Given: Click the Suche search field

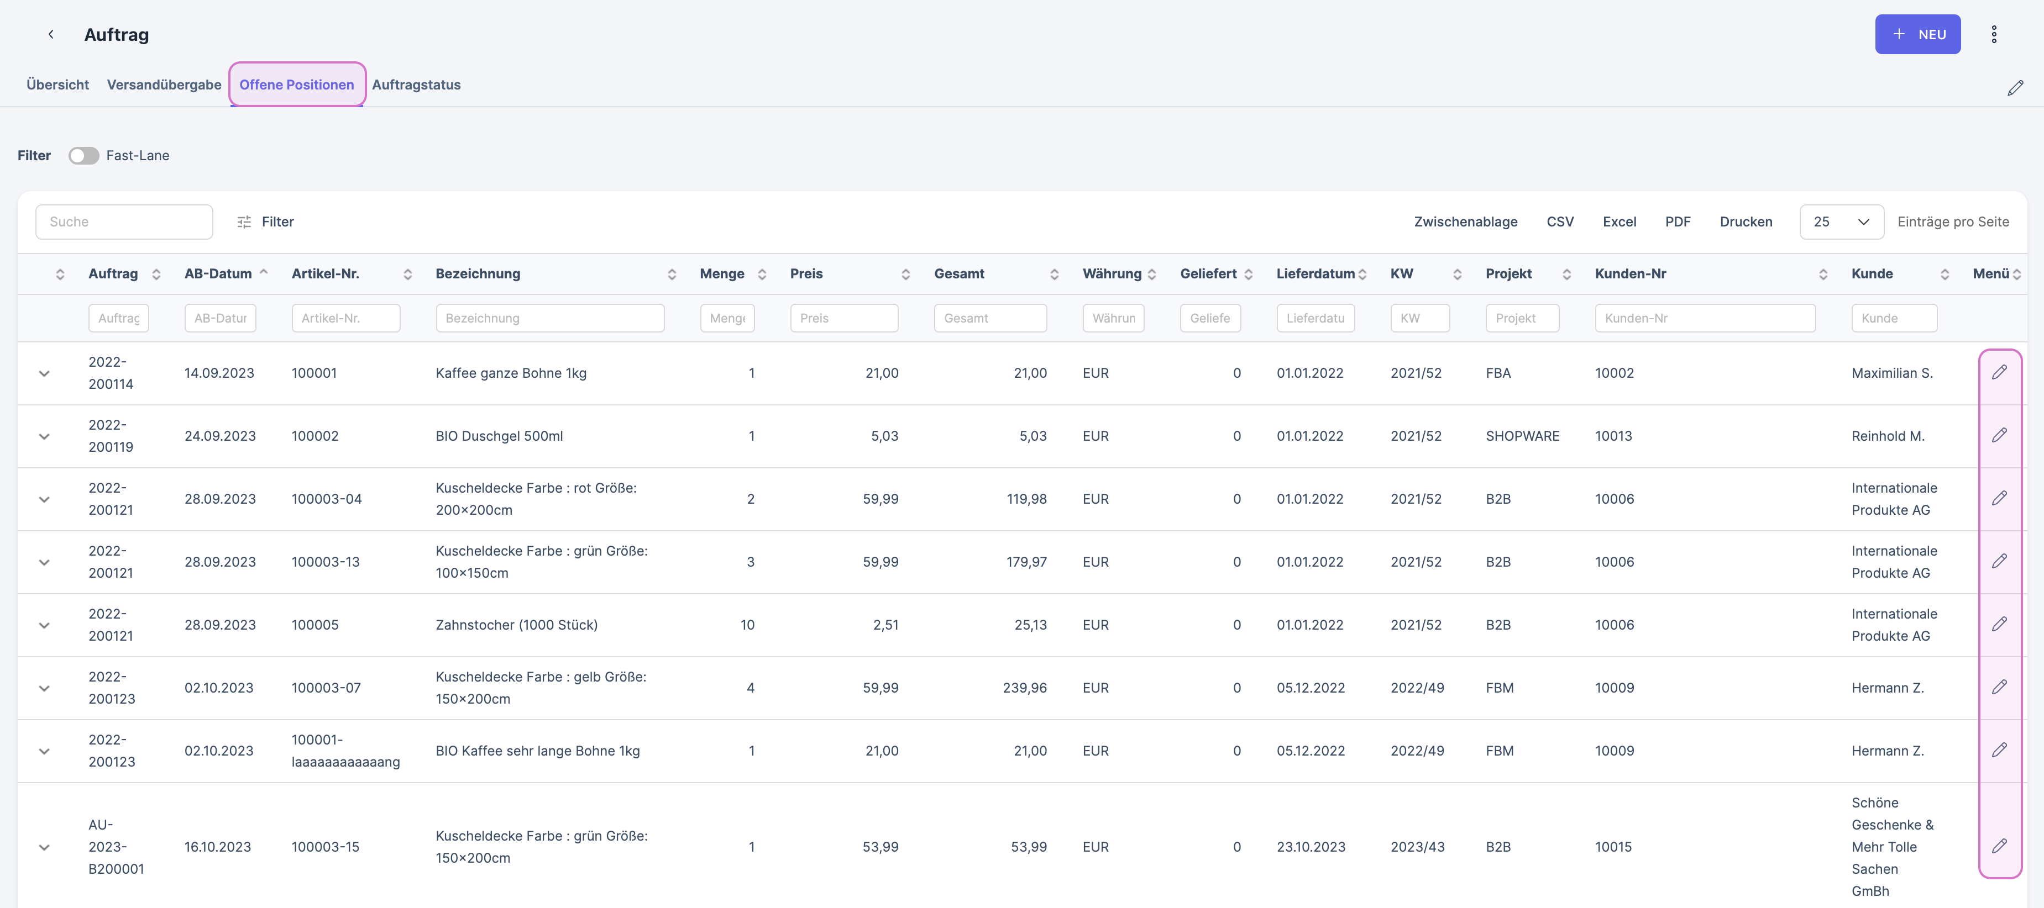Looking at the screenshot, I should [124, 222].
